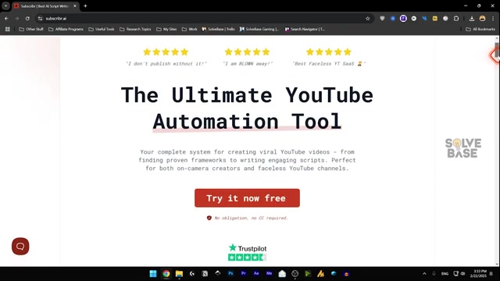Open the Chrome profile avatar
Viewport: 500px width, 281px height.
(483, 19)
